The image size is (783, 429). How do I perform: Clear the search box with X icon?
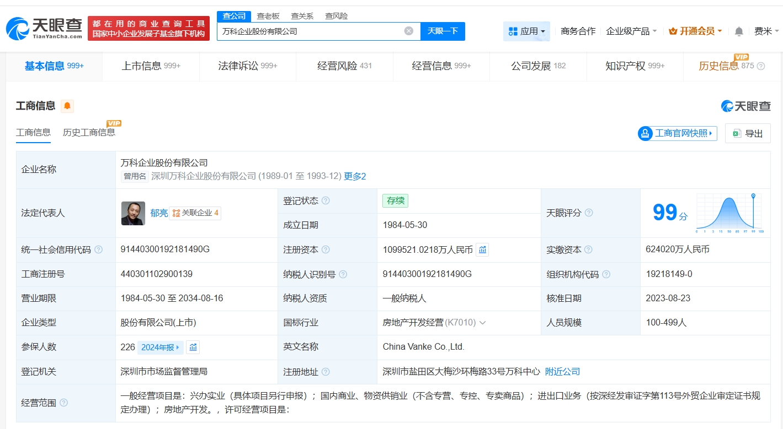click(408, 31)
